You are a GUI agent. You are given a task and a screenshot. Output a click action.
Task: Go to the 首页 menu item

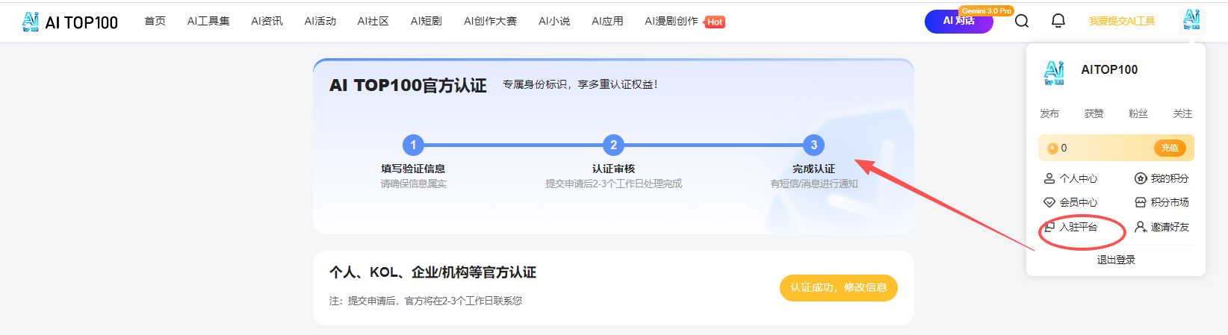155,21
